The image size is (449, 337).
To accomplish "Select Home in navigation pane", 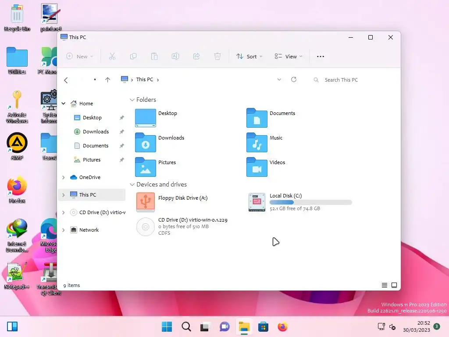I will [x=86, y=104].
